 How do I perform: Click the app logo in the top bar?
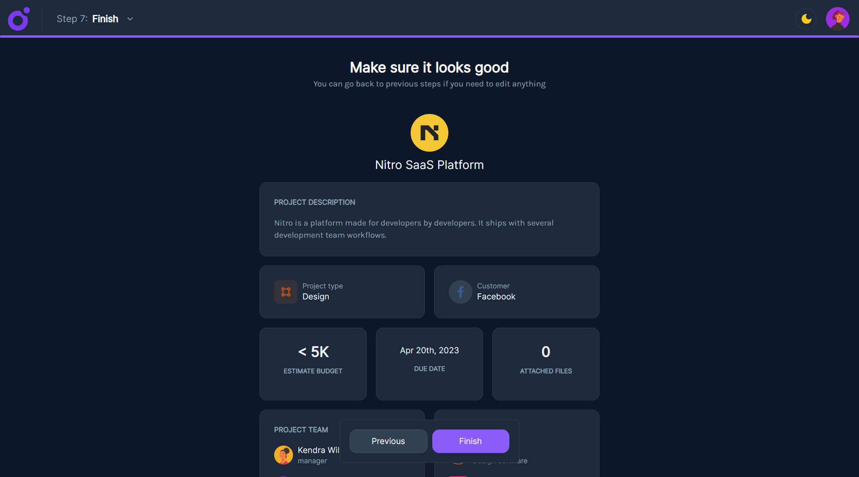[x=17, y=18]
